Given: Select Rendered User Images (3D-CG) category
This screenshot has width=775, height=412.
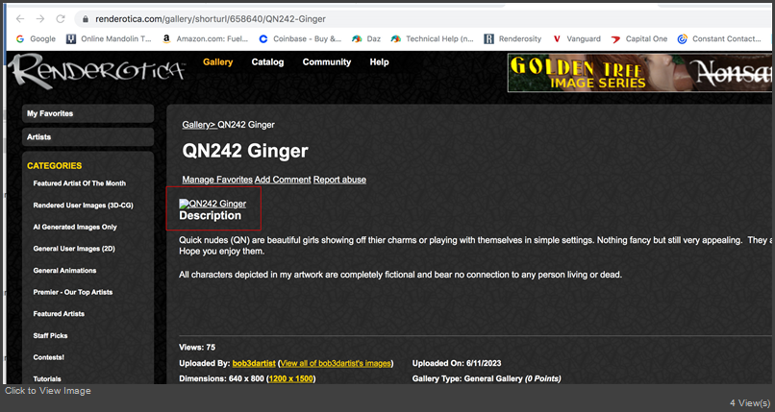Looking at the screenshot, I should coord(83,206).
